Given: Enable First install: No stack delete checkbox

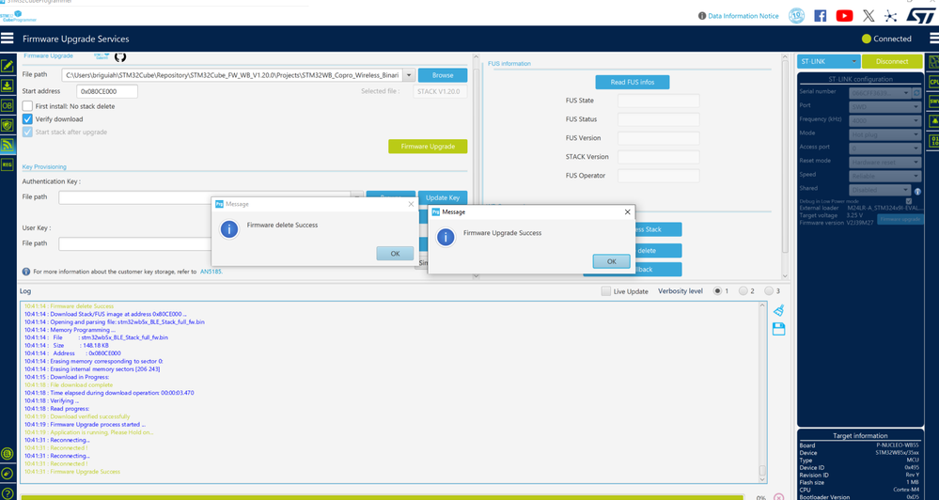Looking at the screenshot, I should coord(27,106).
